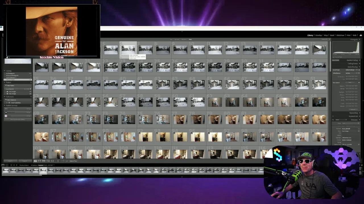Viewport: 364px width, 204px height.
Task: Click the filmstrip grid shortcut icon
Action: point(11,165)
